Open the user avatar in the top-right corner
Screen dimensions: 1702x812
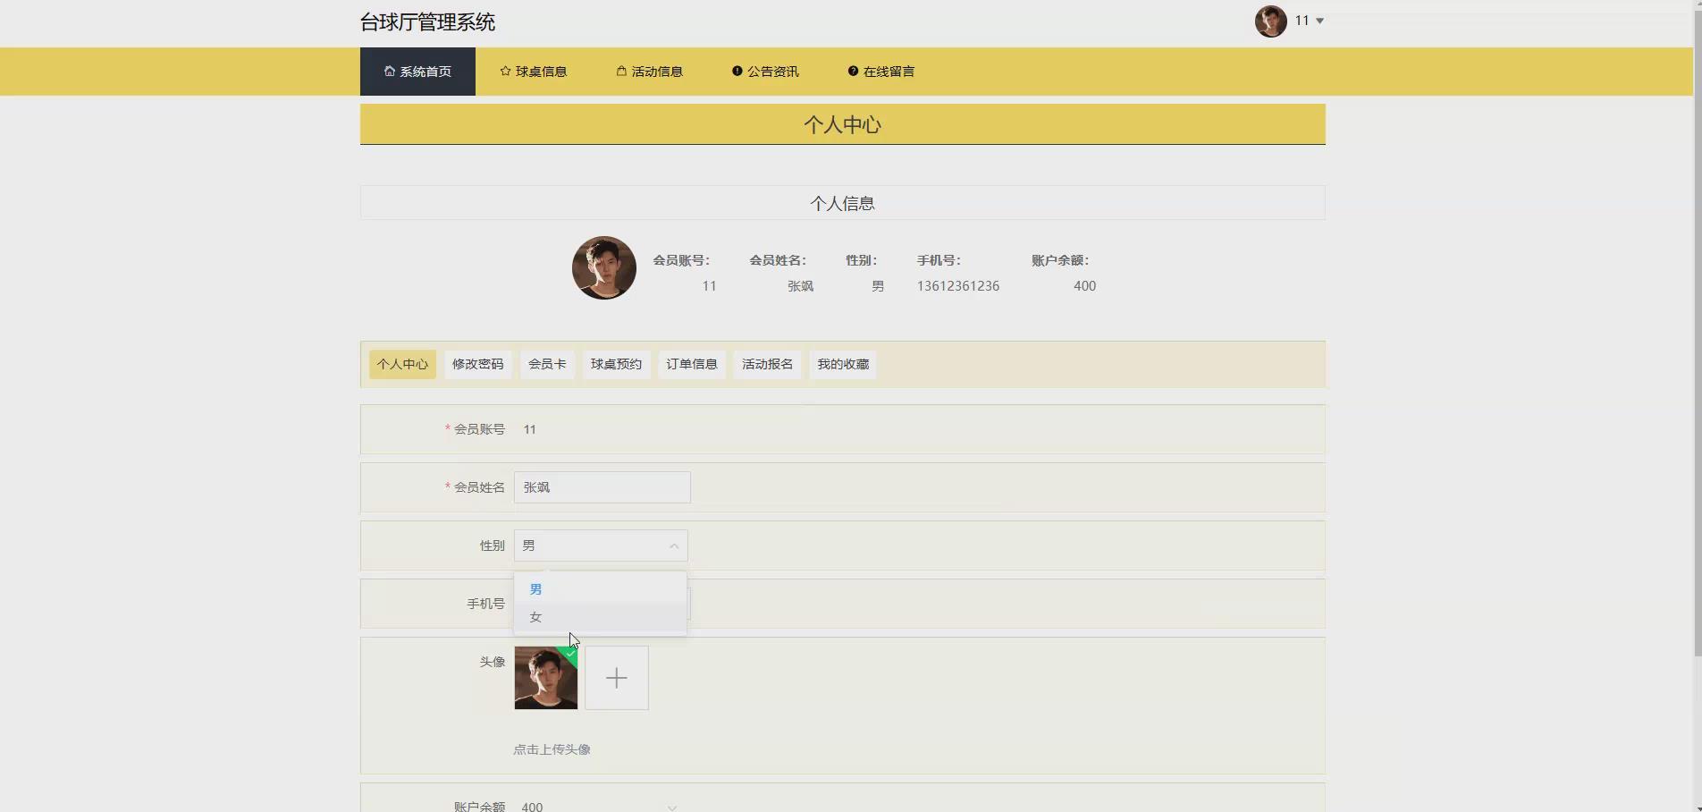point(1270,21)
